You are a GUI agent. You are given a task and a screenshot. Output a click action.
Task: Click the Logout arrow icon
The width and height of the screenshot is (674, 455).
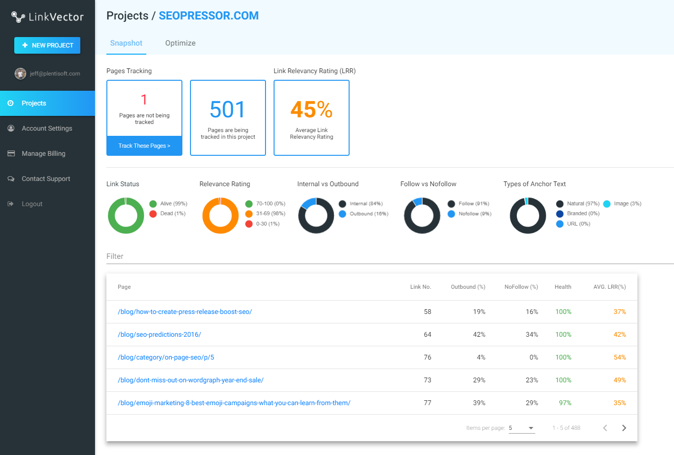10,204
